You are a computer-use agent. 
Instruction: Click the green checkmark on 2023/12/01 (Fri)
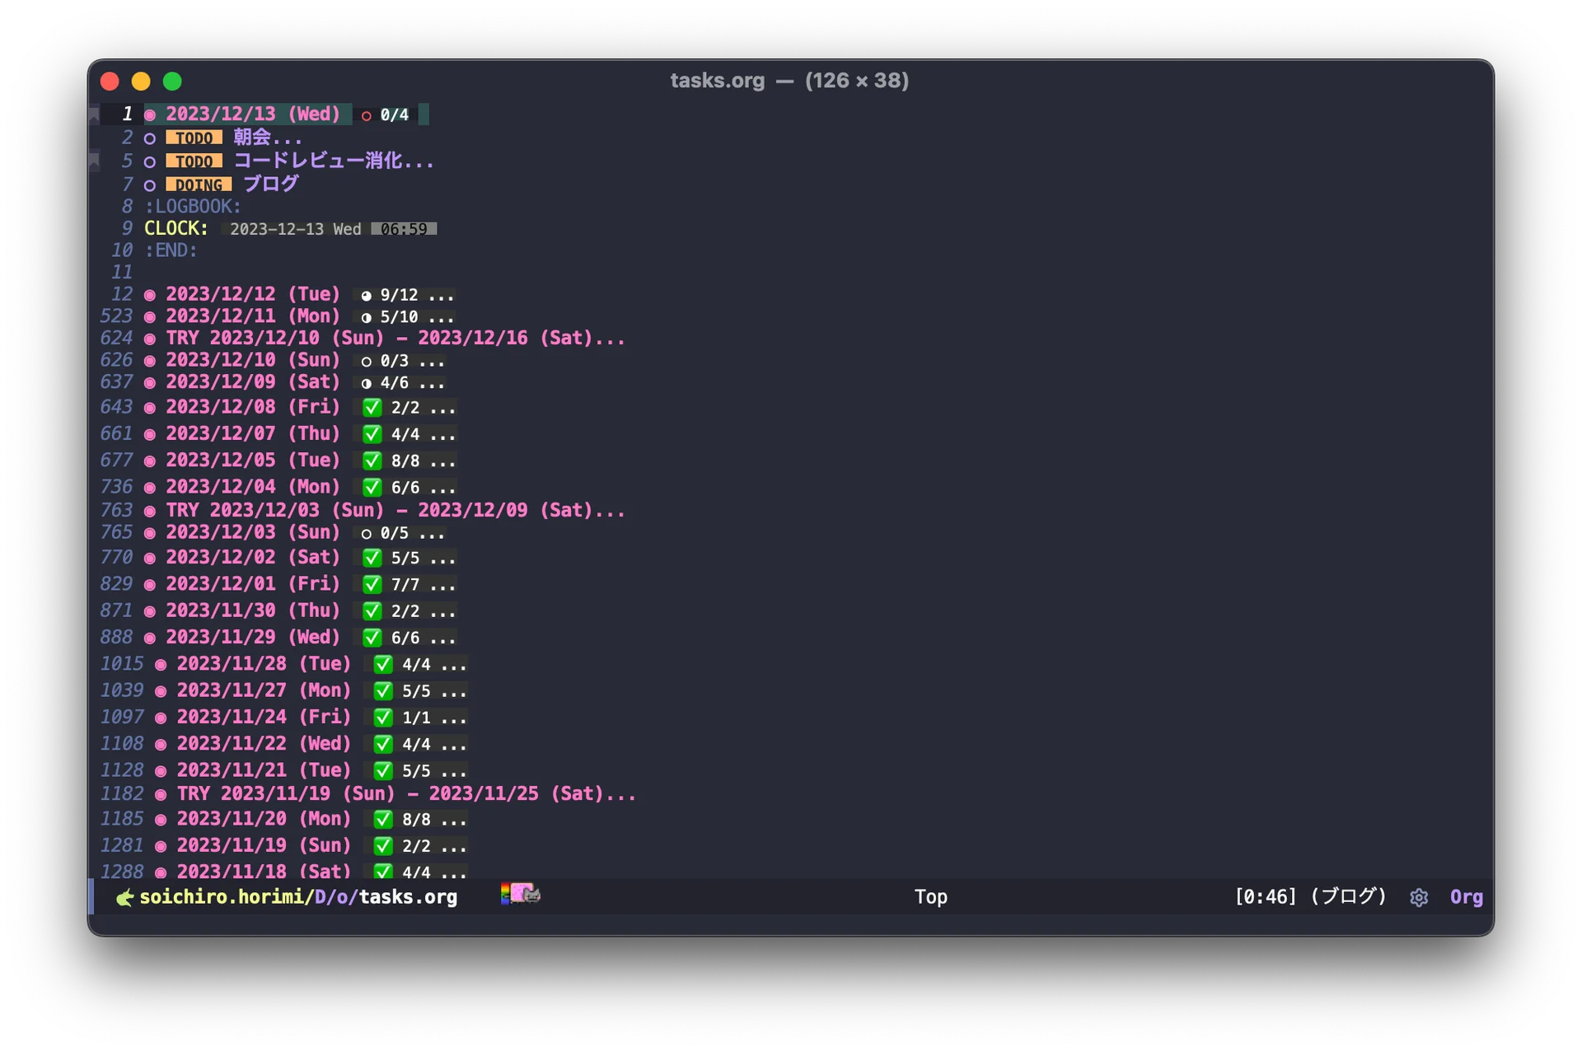[x=372, y=584]
